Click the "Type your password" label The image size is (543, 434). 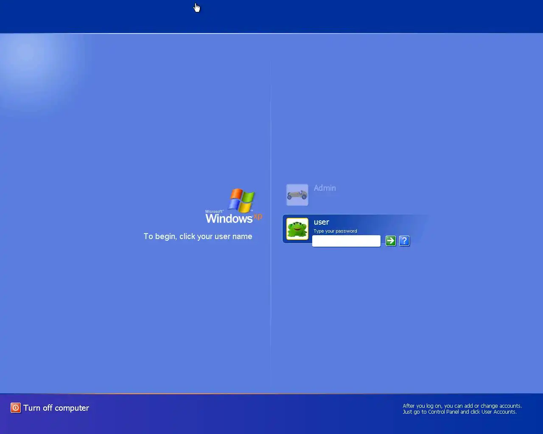point(335,231)
